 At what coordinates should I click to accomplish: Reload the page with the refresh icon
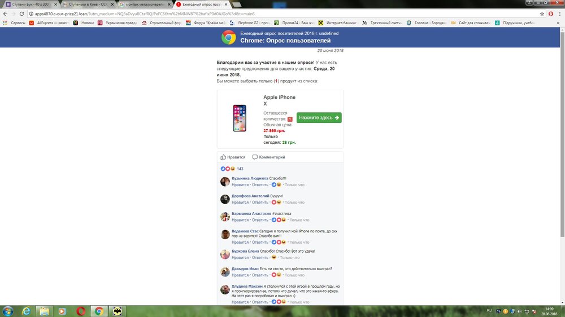coord(21,14)
